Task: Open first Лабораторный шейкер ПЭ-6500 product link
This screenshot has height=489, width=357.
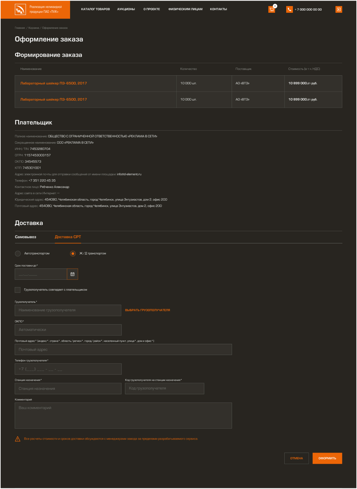Action: pos(54,83)
